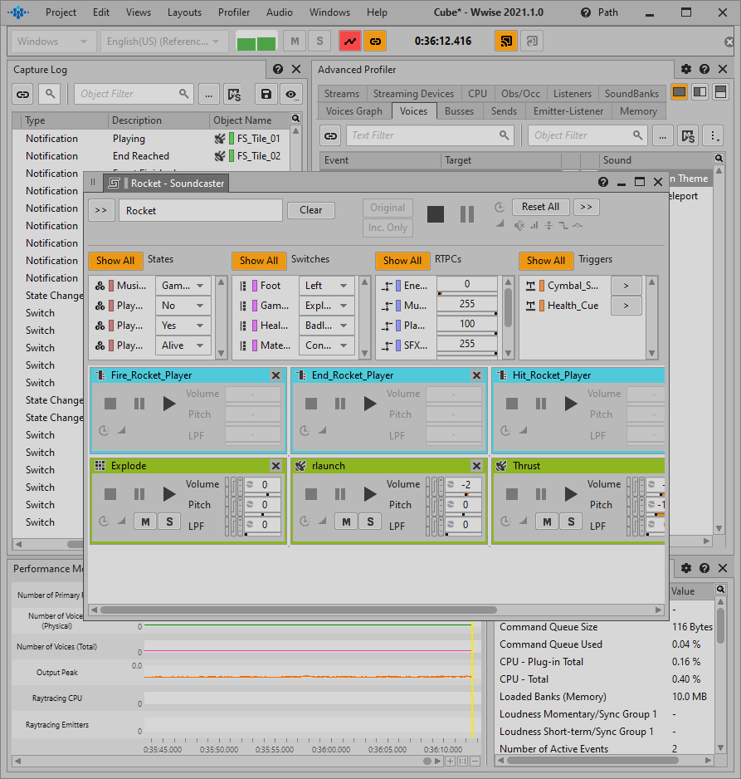Switch to the Busses tab
This screenshot has width=741, height=779.
pyautogui.click(x=459, y=111)
